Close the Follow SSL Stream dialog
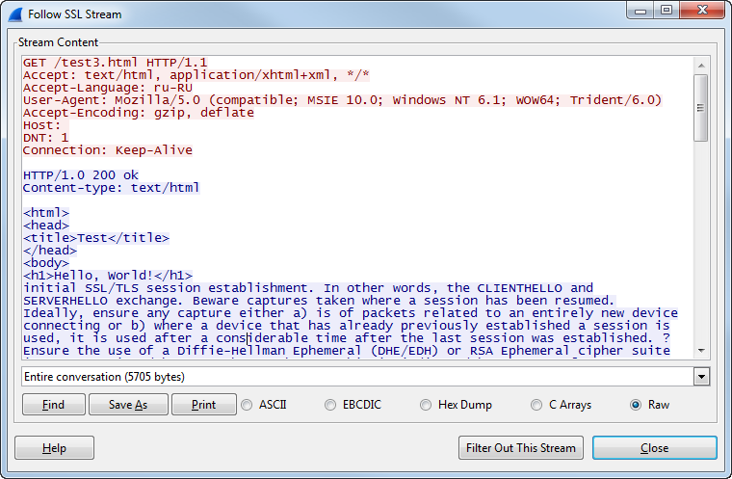Image resolution: width=732 pixels, height=479 pixels. click(655, 448)
